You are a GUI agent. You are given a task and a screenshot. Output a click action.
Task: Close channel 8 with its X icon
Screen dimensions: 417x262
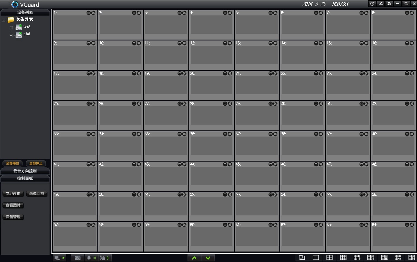[x=412, y=13]
